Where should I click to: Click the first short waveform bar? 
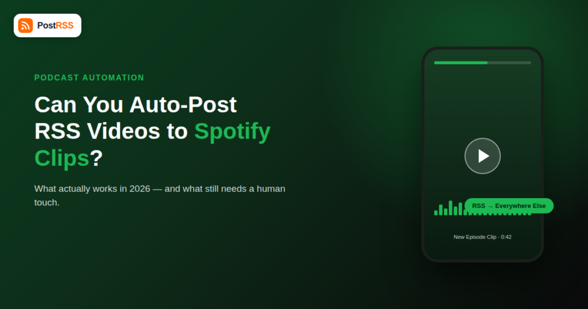[x=436, y=213]
